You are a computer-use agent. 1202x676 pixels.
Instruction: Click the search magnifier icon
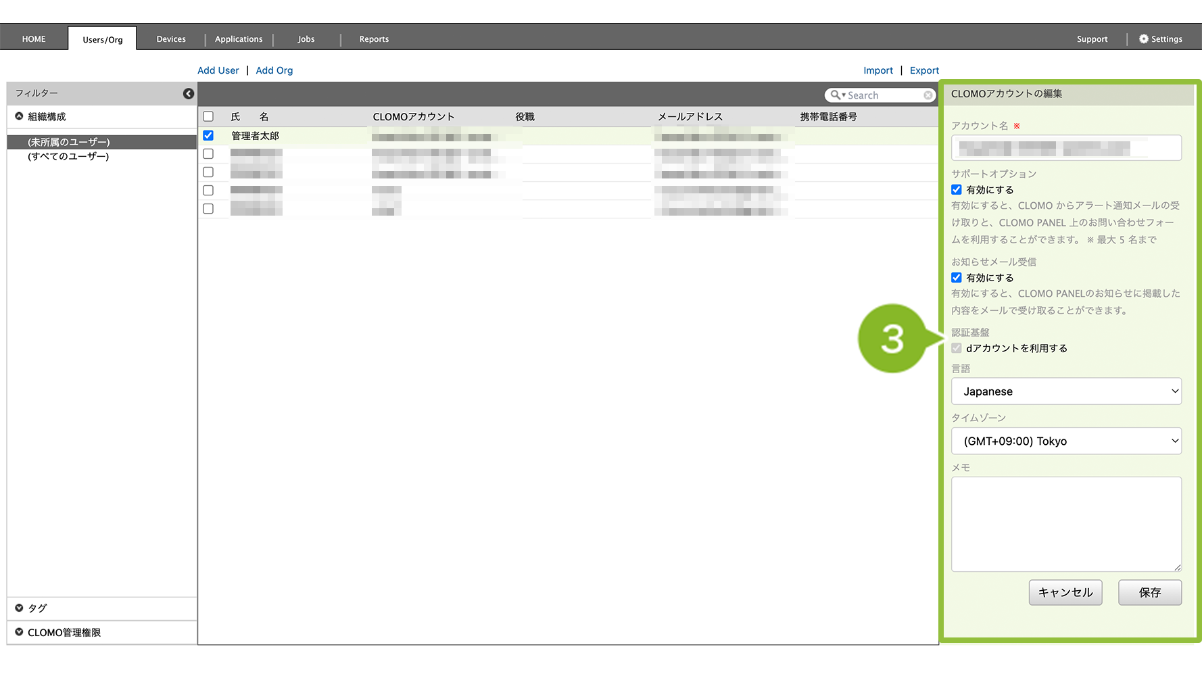836,95
